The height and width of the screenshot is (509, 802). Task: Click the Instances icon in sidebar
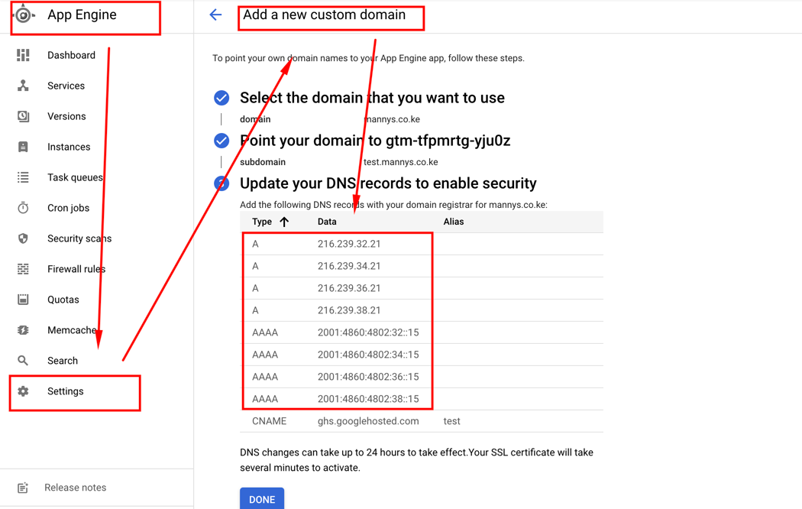pyautogui.click(x=24, y=147)
